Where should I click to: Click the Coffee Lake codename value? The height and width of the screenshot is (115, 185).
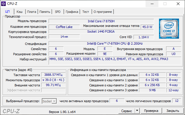pos(64,27)
